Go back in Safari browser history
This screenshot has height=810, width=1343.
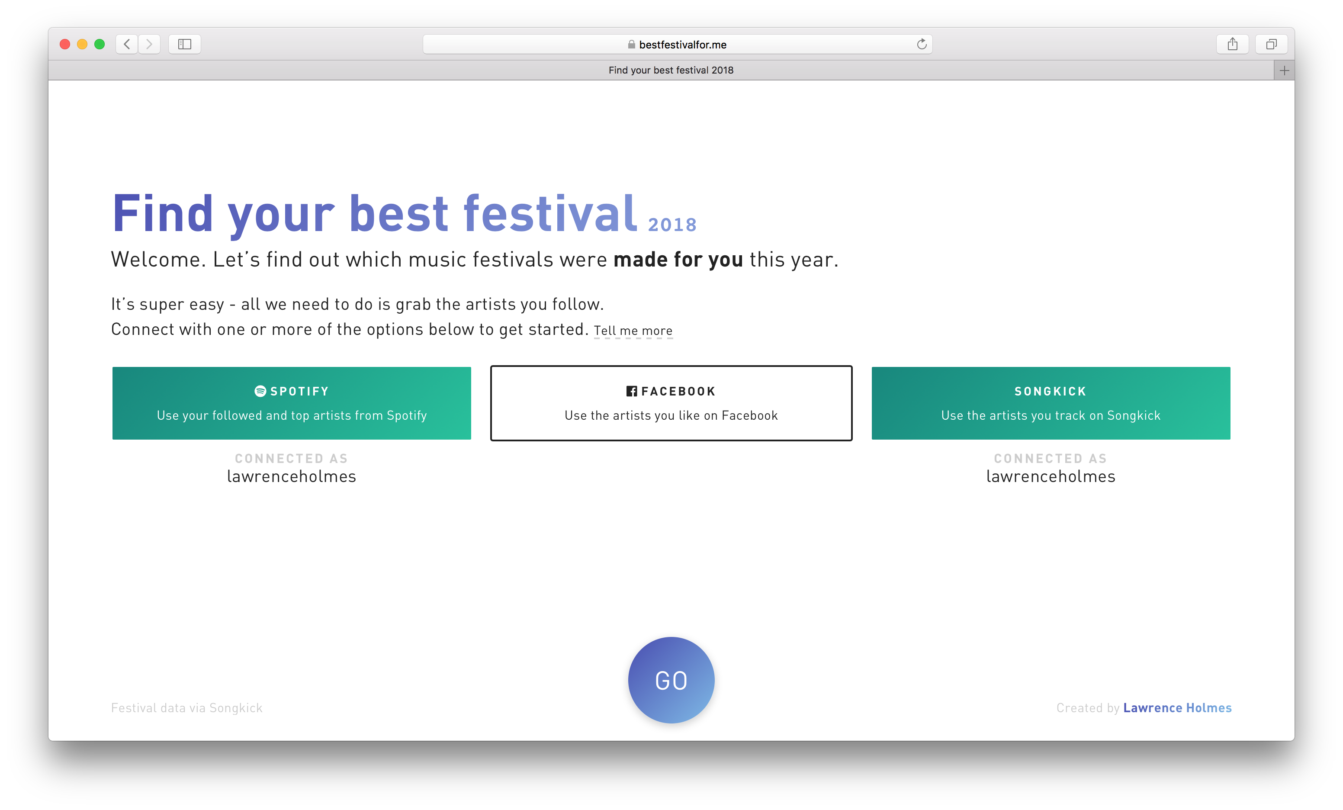[x=127, y=44]
